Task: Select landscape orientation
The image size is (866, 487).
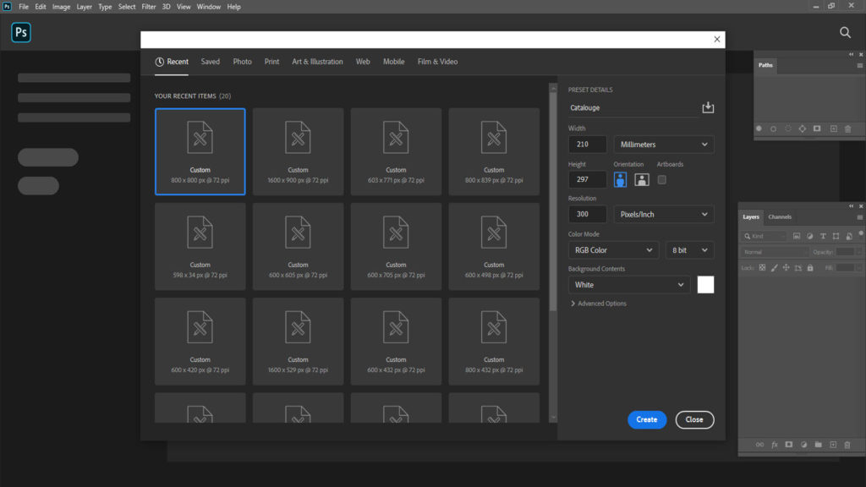Action: tap(641, 179)
